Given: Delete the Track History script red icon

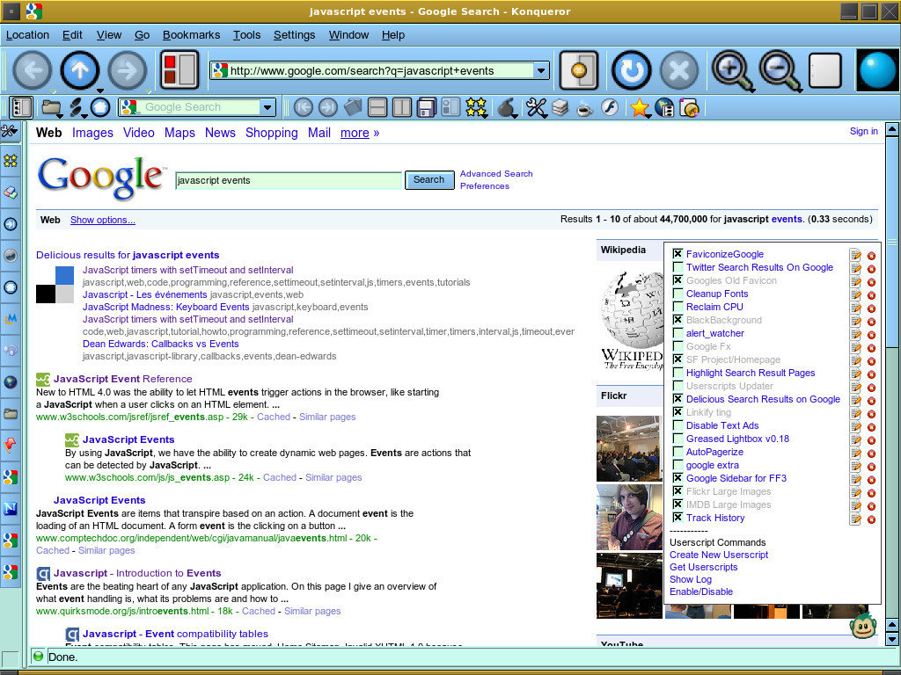Looking at the screenshot, I should tap(871, 519).
